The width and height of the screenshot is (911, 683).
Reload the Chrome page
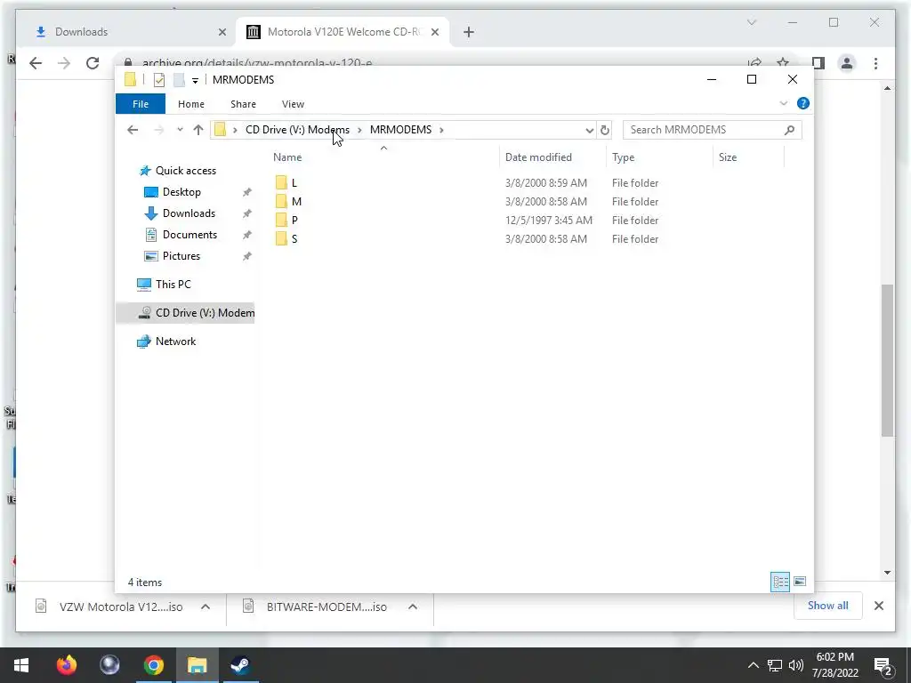click(x=93, y=63)
